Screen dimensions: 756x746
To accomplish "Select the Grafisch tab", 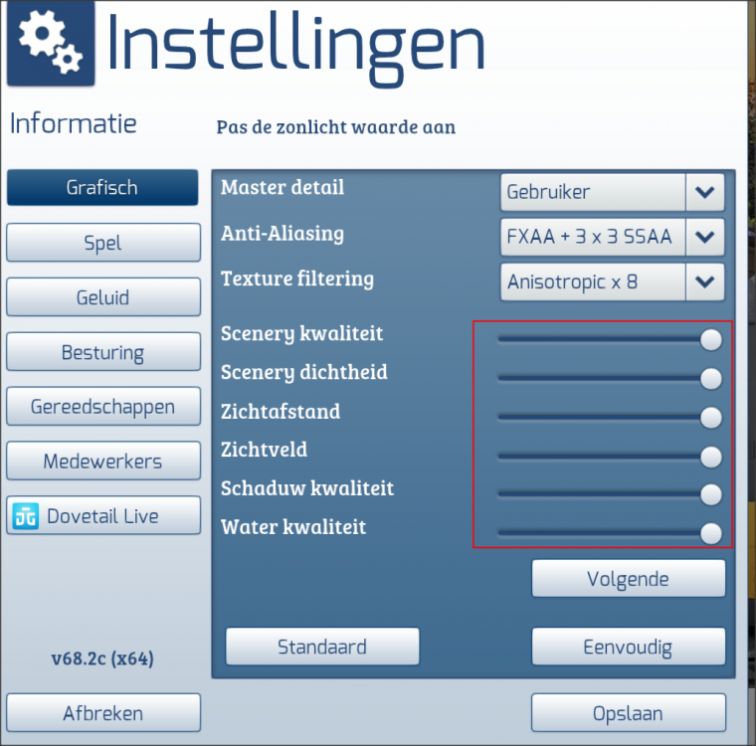I will (x=102, y=187).
